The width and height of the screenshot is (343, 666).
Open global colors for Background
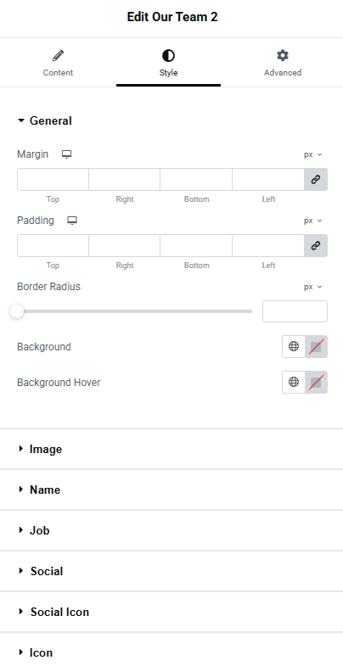coord(294,347)
